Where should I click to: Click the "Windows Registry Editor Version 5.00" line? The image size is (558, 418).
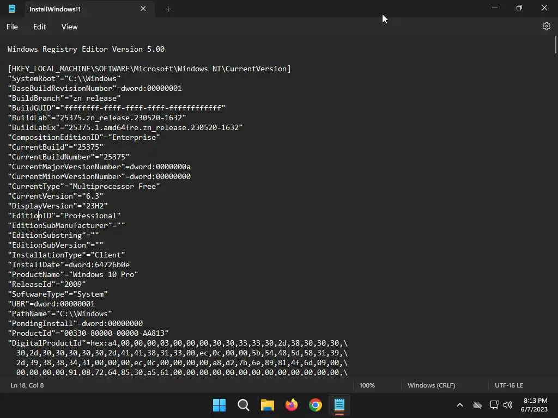(86, 49)
